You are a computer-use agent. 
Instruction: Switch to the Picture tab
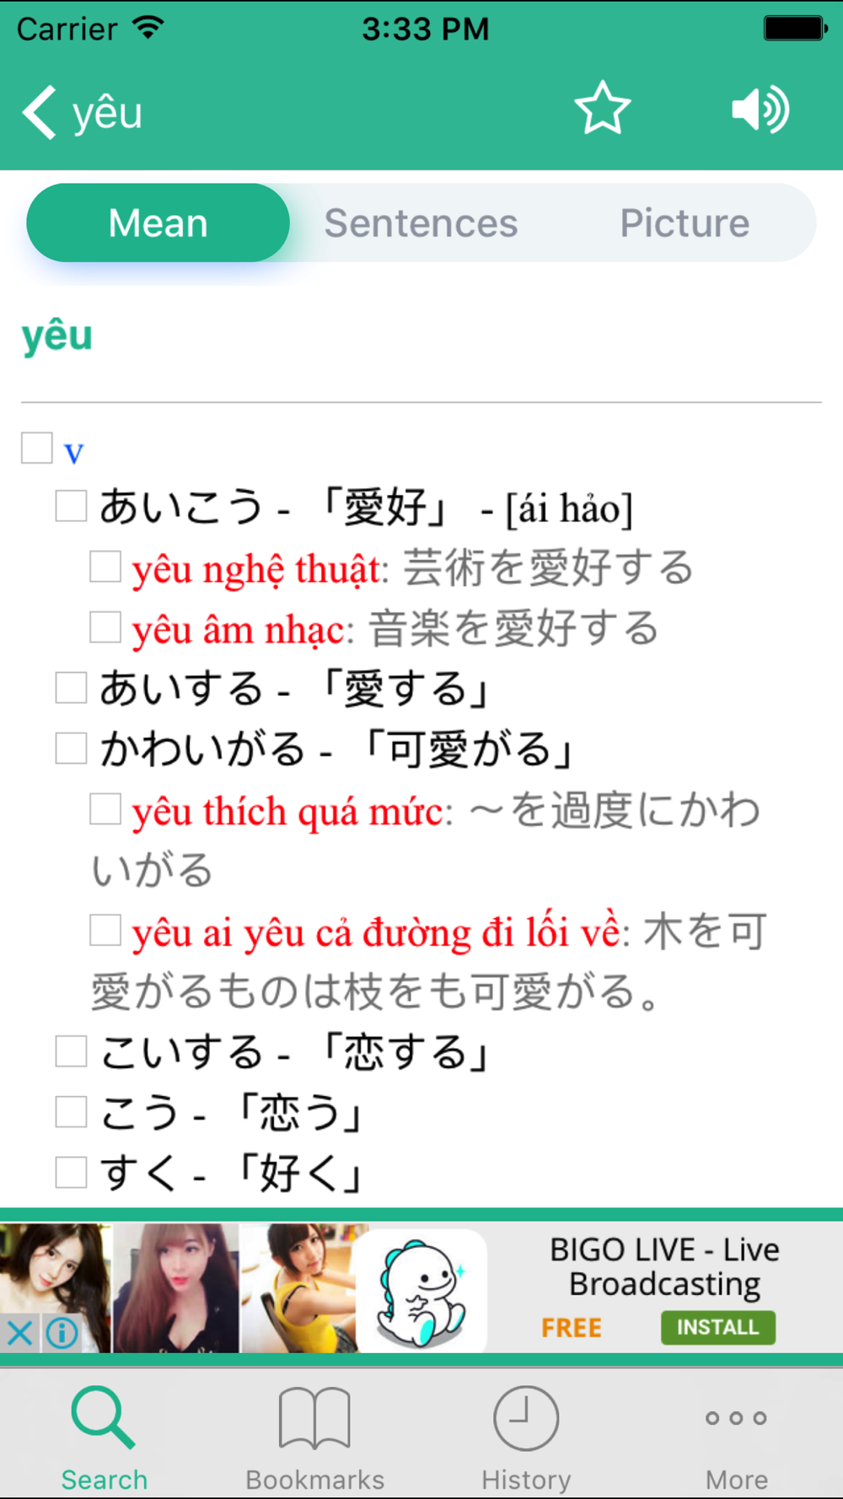click(685, 223)
